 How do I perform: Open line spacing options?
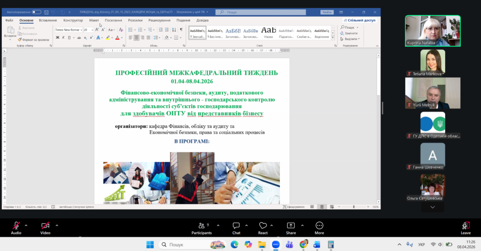click(156, 38)
